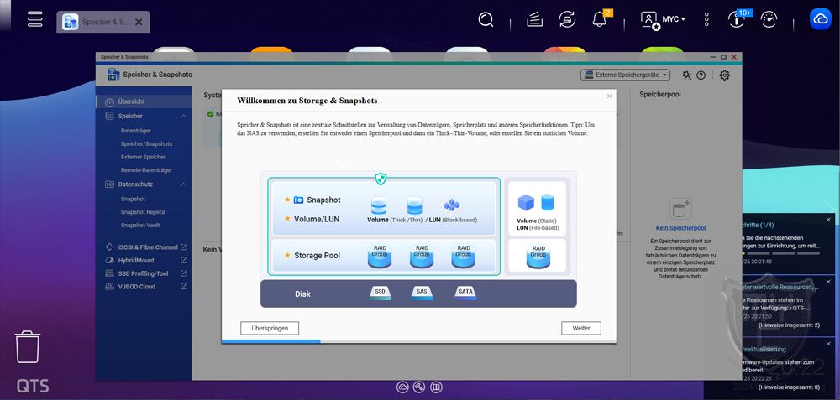Viewport: 840px width, 400px height.
Task: Click the shield icon atop the welcome diagram
Action: coord(381,179)
